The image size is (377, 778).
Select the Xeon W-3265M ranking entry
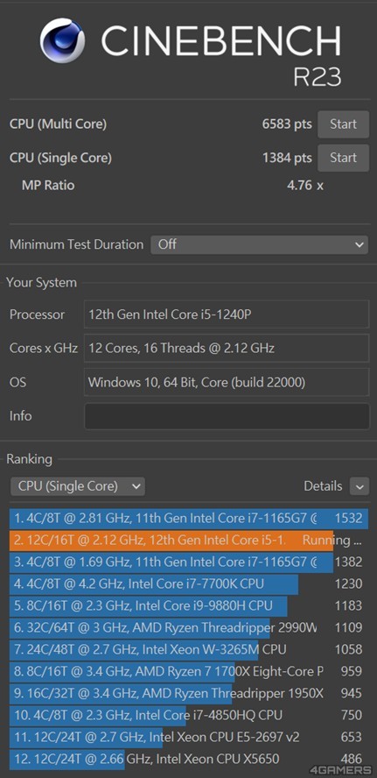[x=189, y=649]
